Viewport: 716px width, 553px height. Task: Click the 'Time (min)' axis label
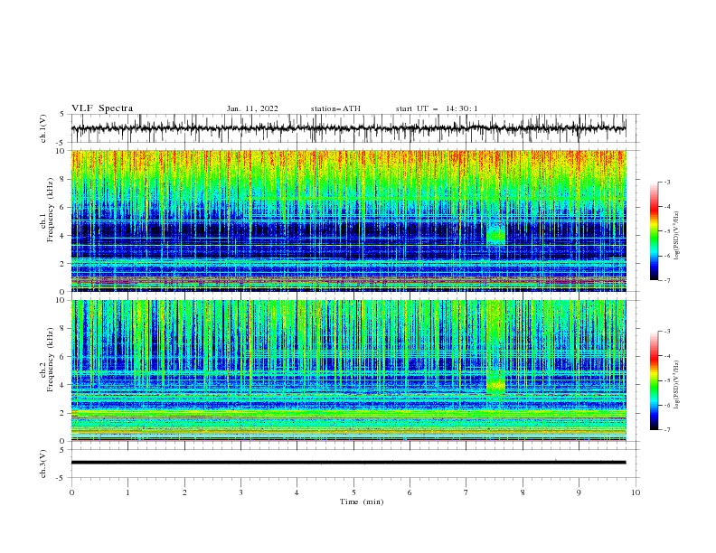(x=362, y=501)
